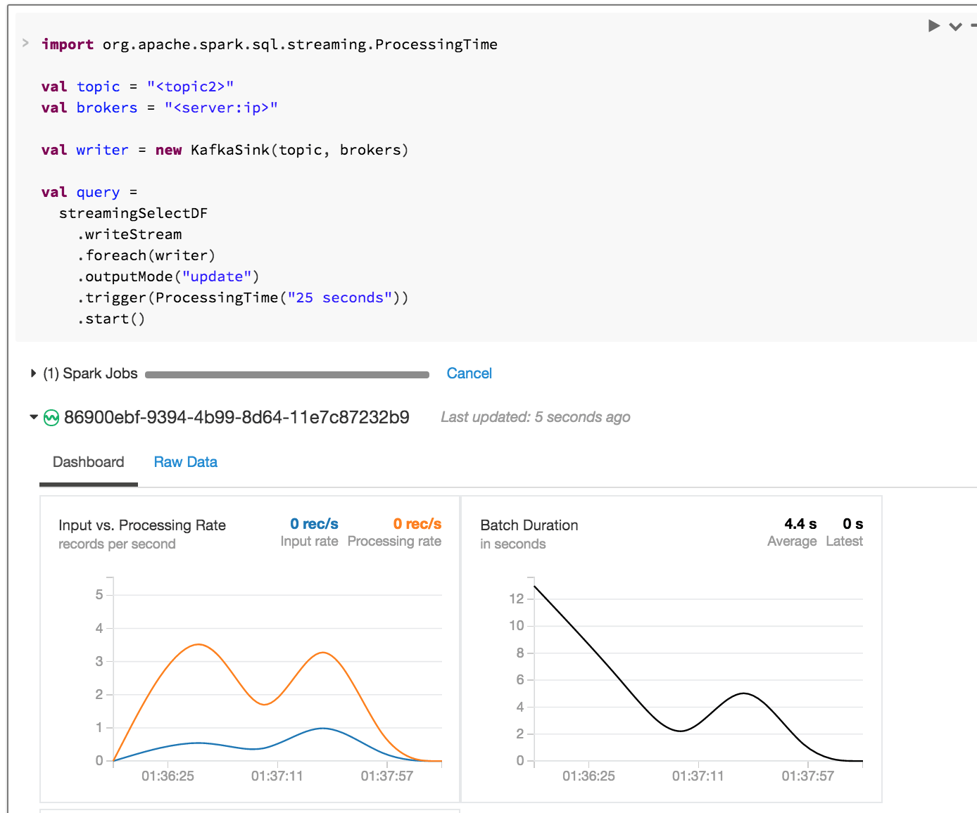The image size is (977, 813).
Task: Minimize the cell using the dash icon
Action: [x=973, y=26]
